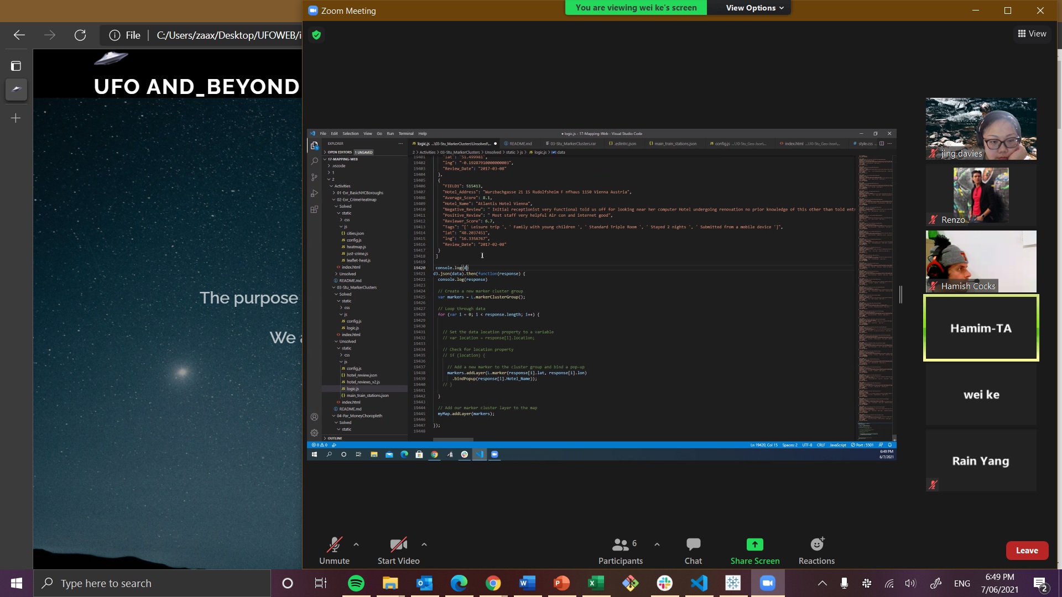Viewport: 1062px width, 597px height.
Task: Expand video options arrow beside Start Video
Action: point(424,544)
